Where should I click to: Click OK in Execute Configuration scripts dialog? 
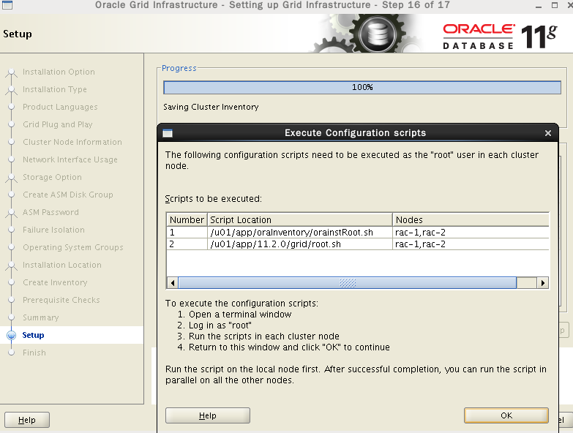506,415
